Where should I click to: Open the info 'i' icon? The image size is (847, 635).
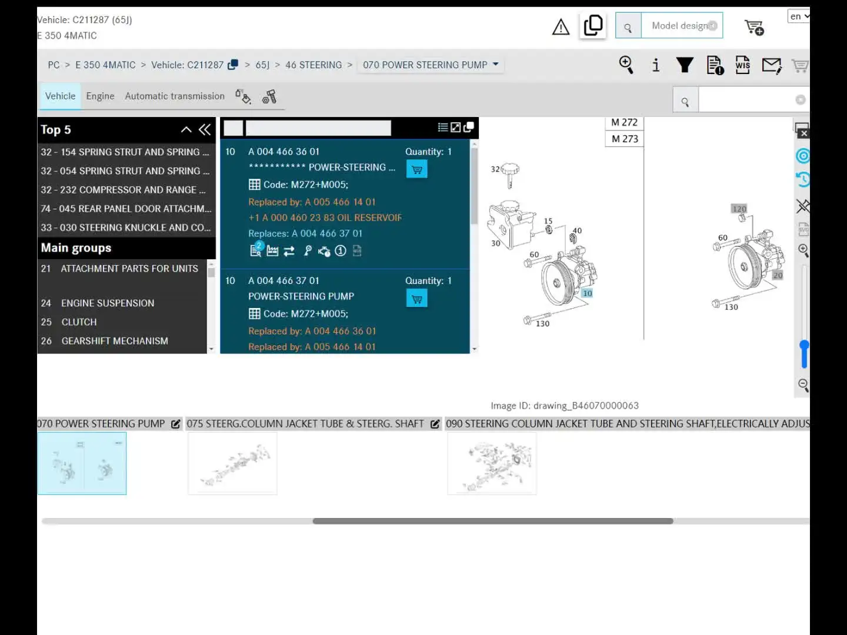pyautogui.click(x=656, y=65)
